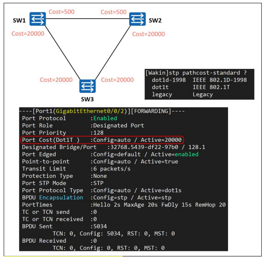The height and width of the screenshot is (257, 264).
Task: Click Cost=20000 label left of SW3
Action: (56, 80)
